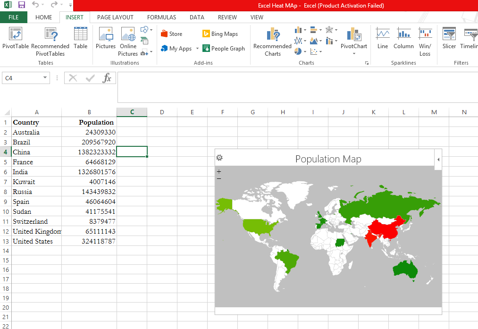This screenshot has height=329, width=478.
Task: Click the green FILE button
Action: pyautogui.click(x=14, y=17)
